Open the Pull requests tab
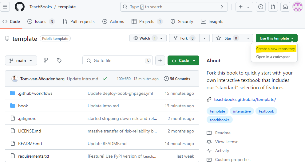Screen dimensions: 305x165 [79, 21]
